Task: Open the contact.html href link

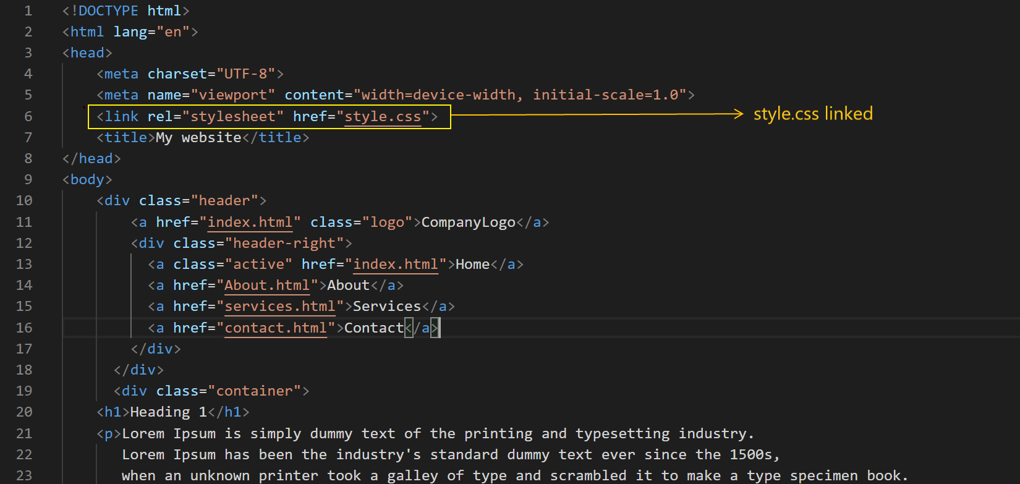Action: [276, 328]
